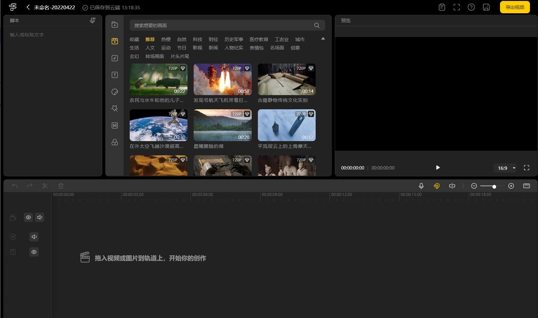Screen dimensions: 538x318
Task: Click 导出视频 export button
Action: 515,7
